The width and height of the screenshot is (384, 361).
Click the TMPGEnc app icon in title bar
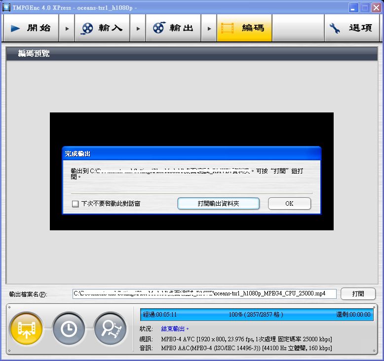point(6,7)
